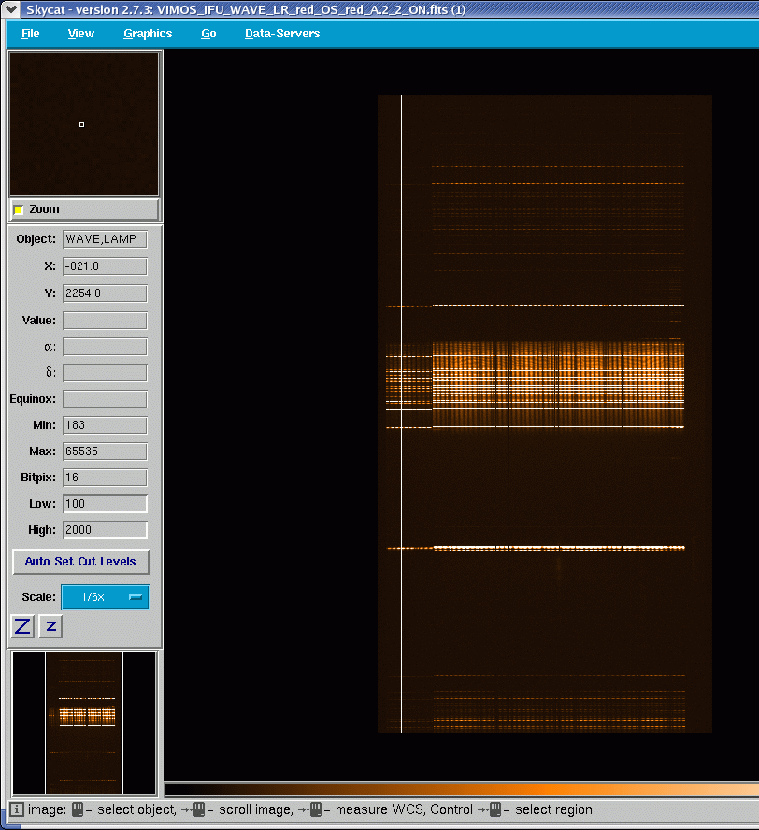Viewport: 759px width, 830px height.
Task: Click the Value field
Action: [105, 321]
